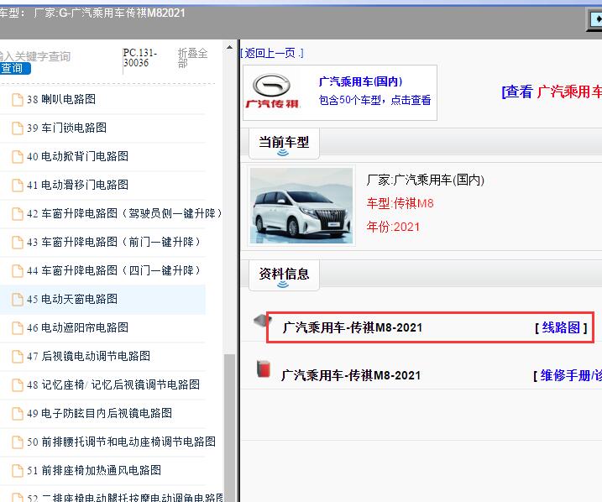The width and height of the screenshot is (602, 502).
Task: Click the gray book icon beside 线路图 entry
Action: pos(263,321)
